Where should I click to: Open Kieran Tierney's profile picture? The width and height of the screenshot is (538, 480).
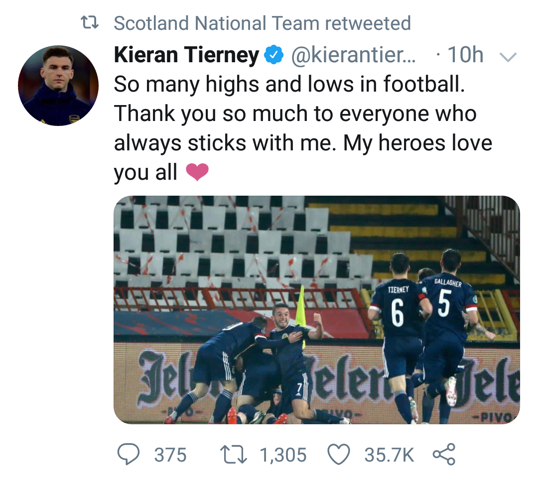[x=58, y=86]
